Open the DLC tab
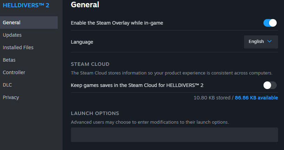Image resolution: width=284 pixels, height=150 pixels. click(x=7, y=85)
